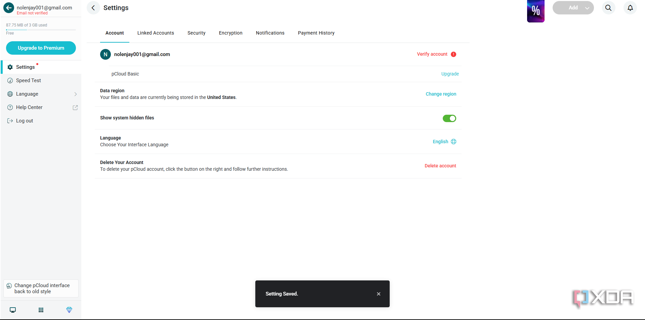
Task: Expand the Language submenu chevron in sidebar
Action: click(x=76, y=94)
